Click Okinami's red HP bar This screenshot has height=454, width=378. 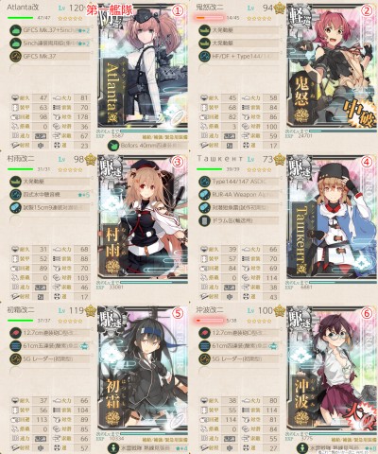pyautogui.click(x=210, y=321)
